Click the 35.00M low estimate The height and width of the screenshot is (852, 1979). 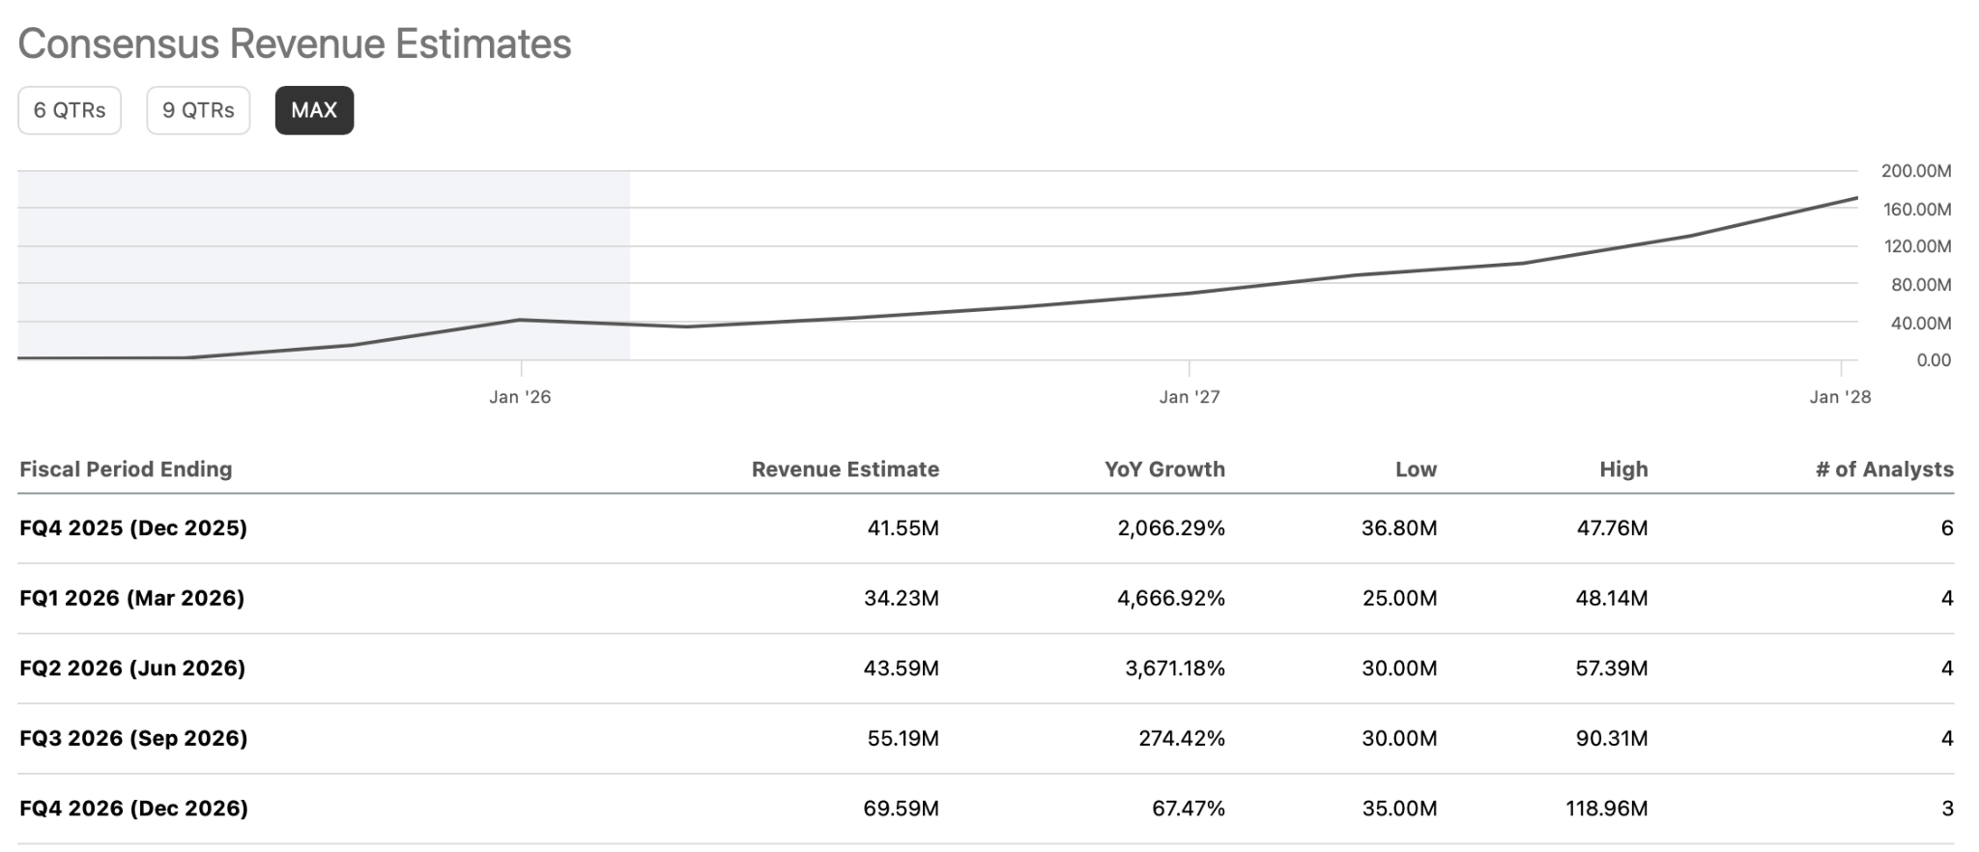point(1399,809)
